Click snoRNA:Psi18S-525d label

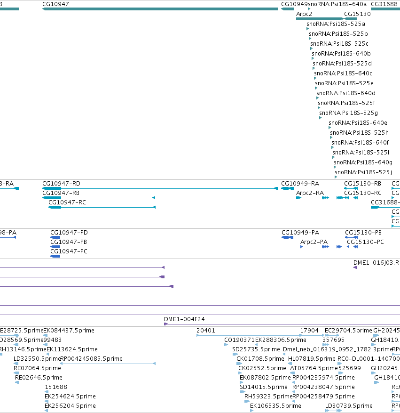pyautogui.click(x=342, y=64)
